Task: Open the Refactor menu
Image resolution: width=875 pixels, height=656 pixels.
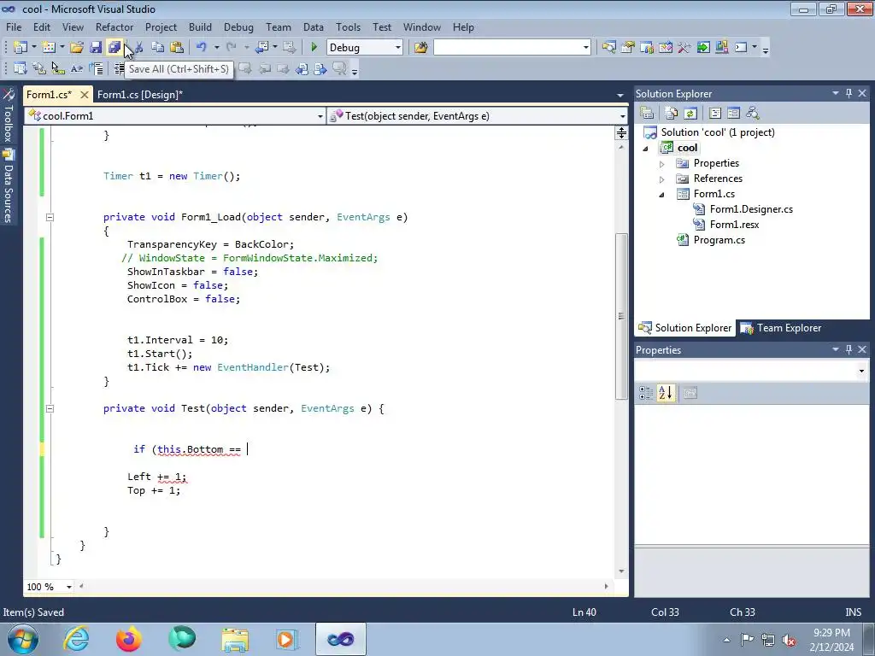Action: [x=115, y=26]
